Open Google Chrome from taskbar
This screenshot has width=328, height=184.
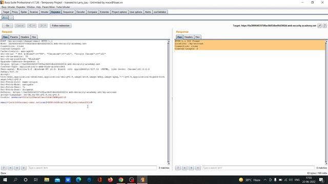point(121,179)
